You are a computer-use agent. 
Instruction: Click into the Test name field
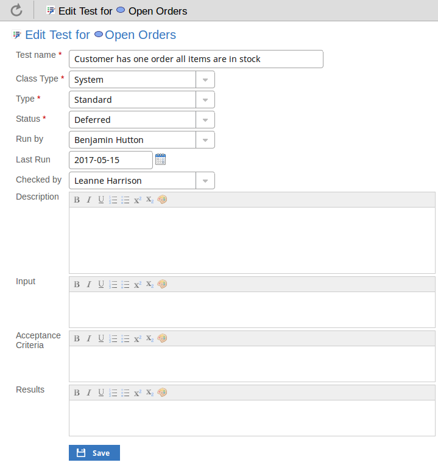pos(196,59)
